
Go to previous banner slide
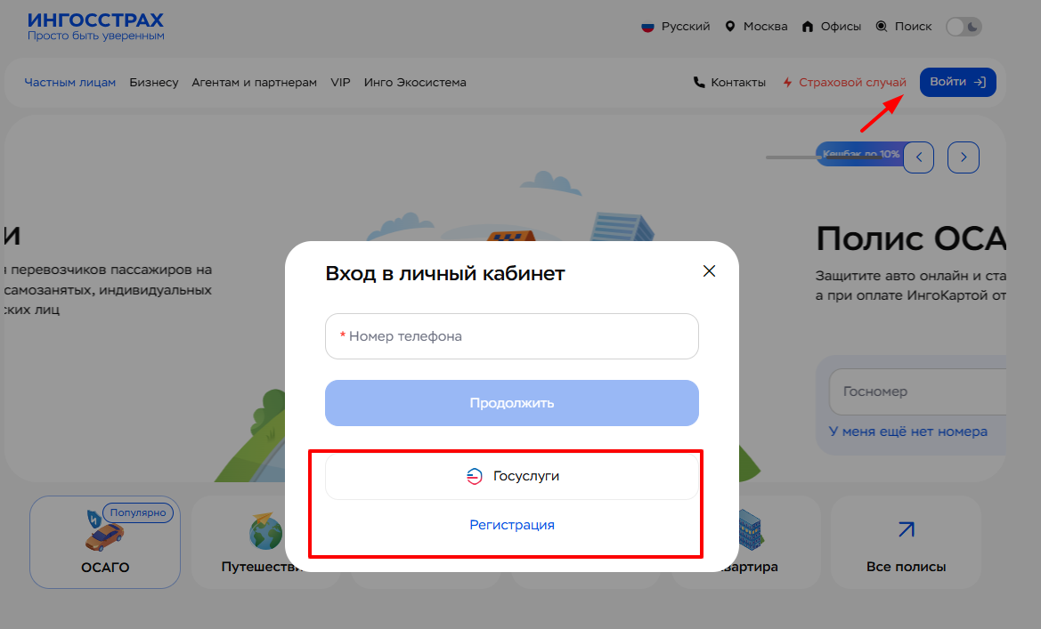click(x=918, y=157)
